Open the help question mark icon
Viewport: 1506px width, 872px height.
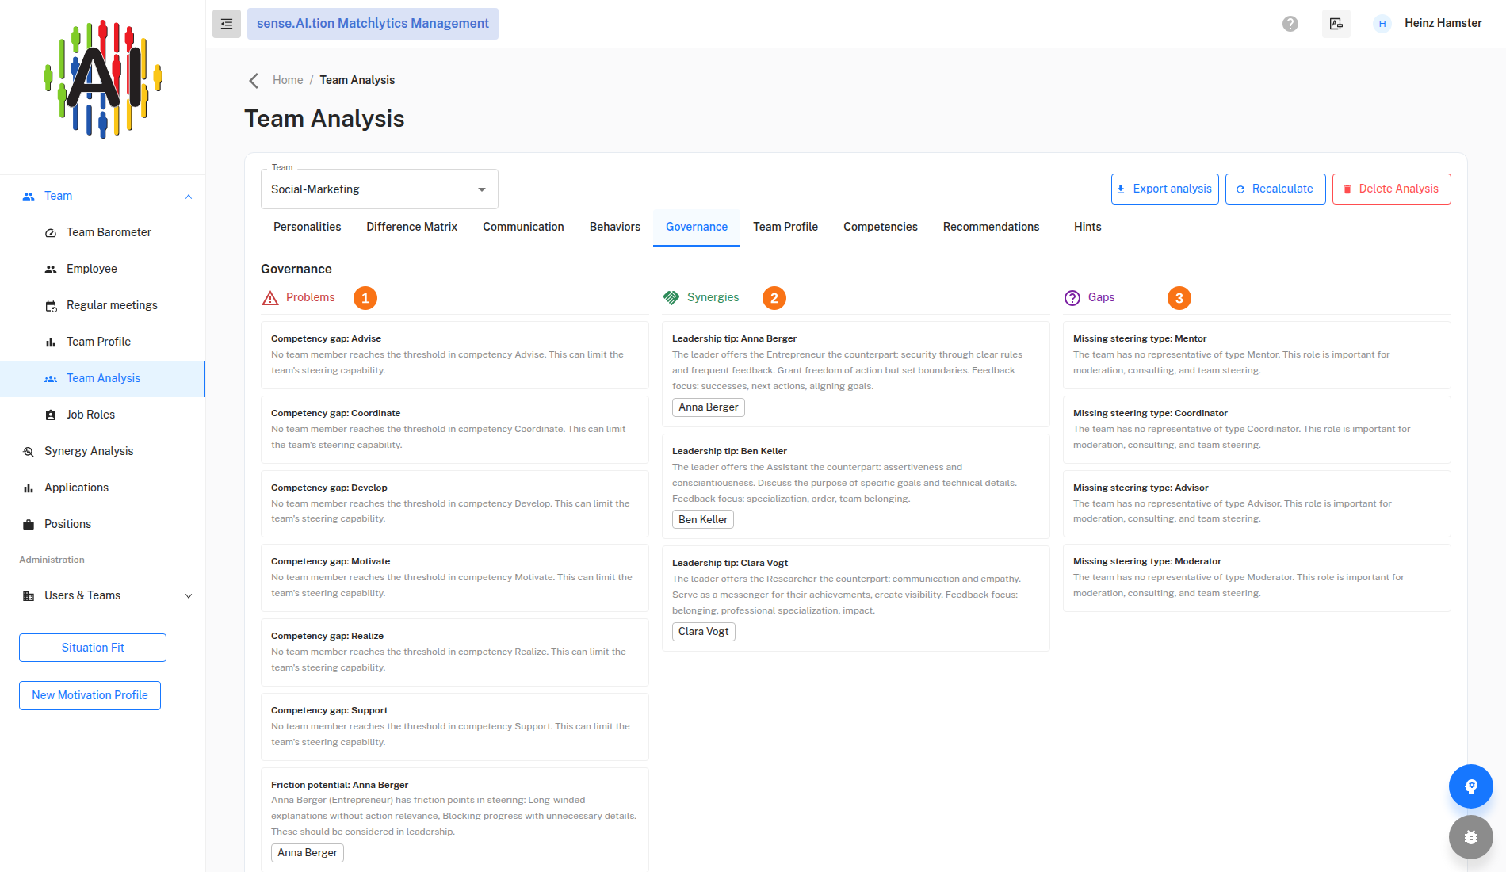coord(1290,24)
